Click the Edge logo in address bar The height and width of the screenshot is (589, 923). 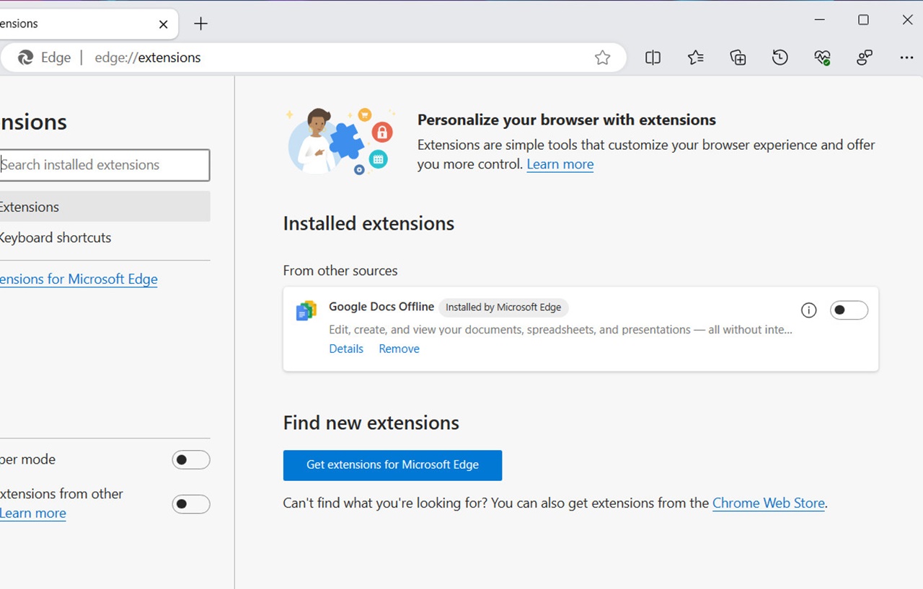(x=26, y=58)
